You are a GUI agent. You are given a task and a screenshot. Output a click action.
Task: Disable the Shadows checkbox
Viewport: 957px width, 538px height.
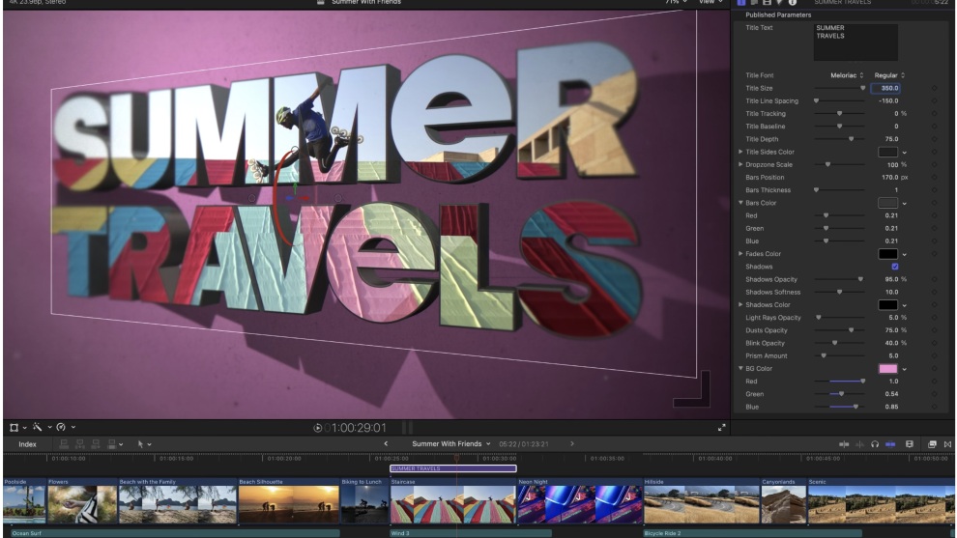point(895,267)
